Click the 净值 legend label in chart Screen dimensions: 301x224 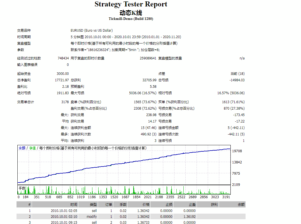pos(32,148)
